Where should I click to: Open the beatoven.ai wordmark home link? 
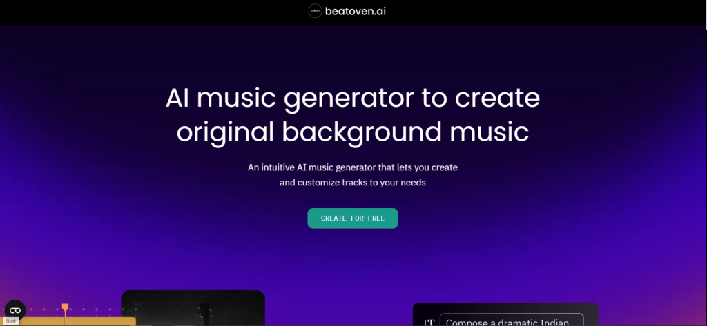(356, 11)
